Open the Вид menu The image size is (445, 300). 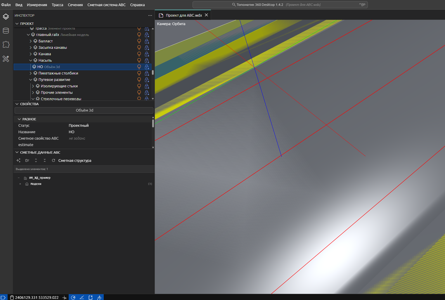pyautogui.click(x=19, y=5)
